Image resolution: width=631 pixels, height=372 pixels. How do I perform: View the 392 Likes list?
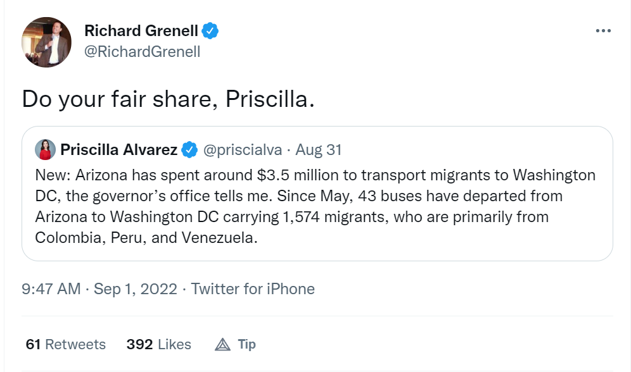[x=158, y=344]
